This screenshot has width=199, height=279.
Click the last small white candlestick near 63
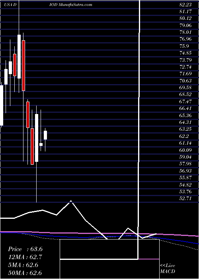coord(45,135)
